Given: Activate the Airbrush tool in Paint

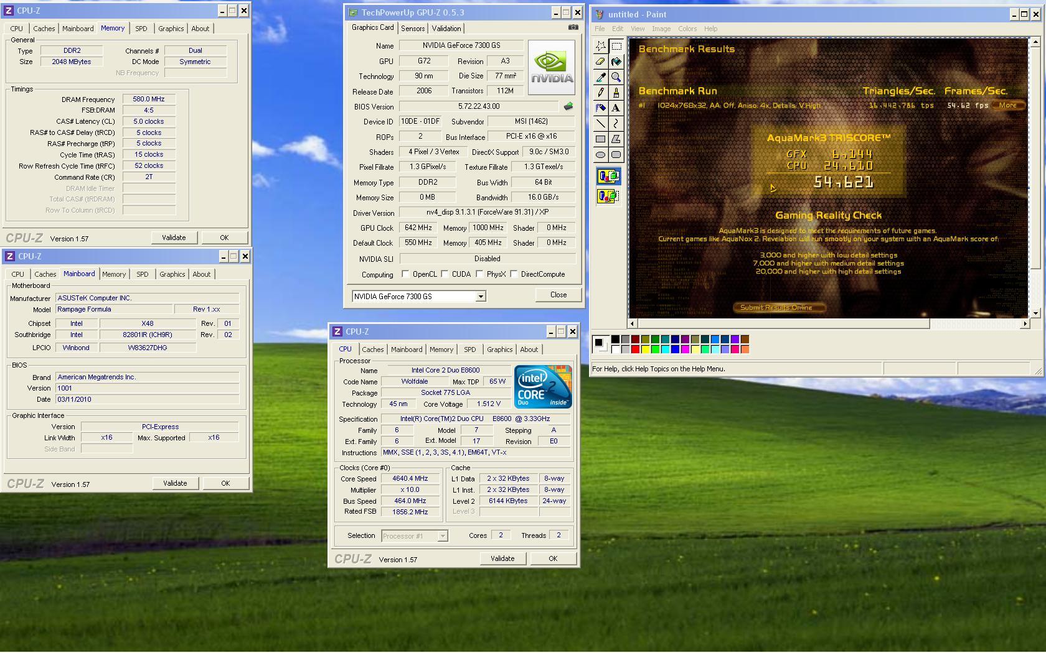Looking at the screenshot, I should [x=600, y=108].
